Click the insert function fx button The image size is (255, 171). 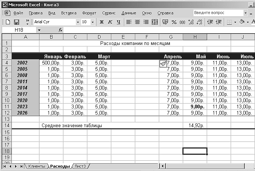coord(60,30)
